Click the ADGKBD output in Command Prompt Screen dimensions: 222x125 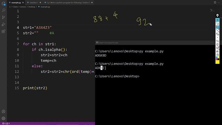[x=101, y=56]
